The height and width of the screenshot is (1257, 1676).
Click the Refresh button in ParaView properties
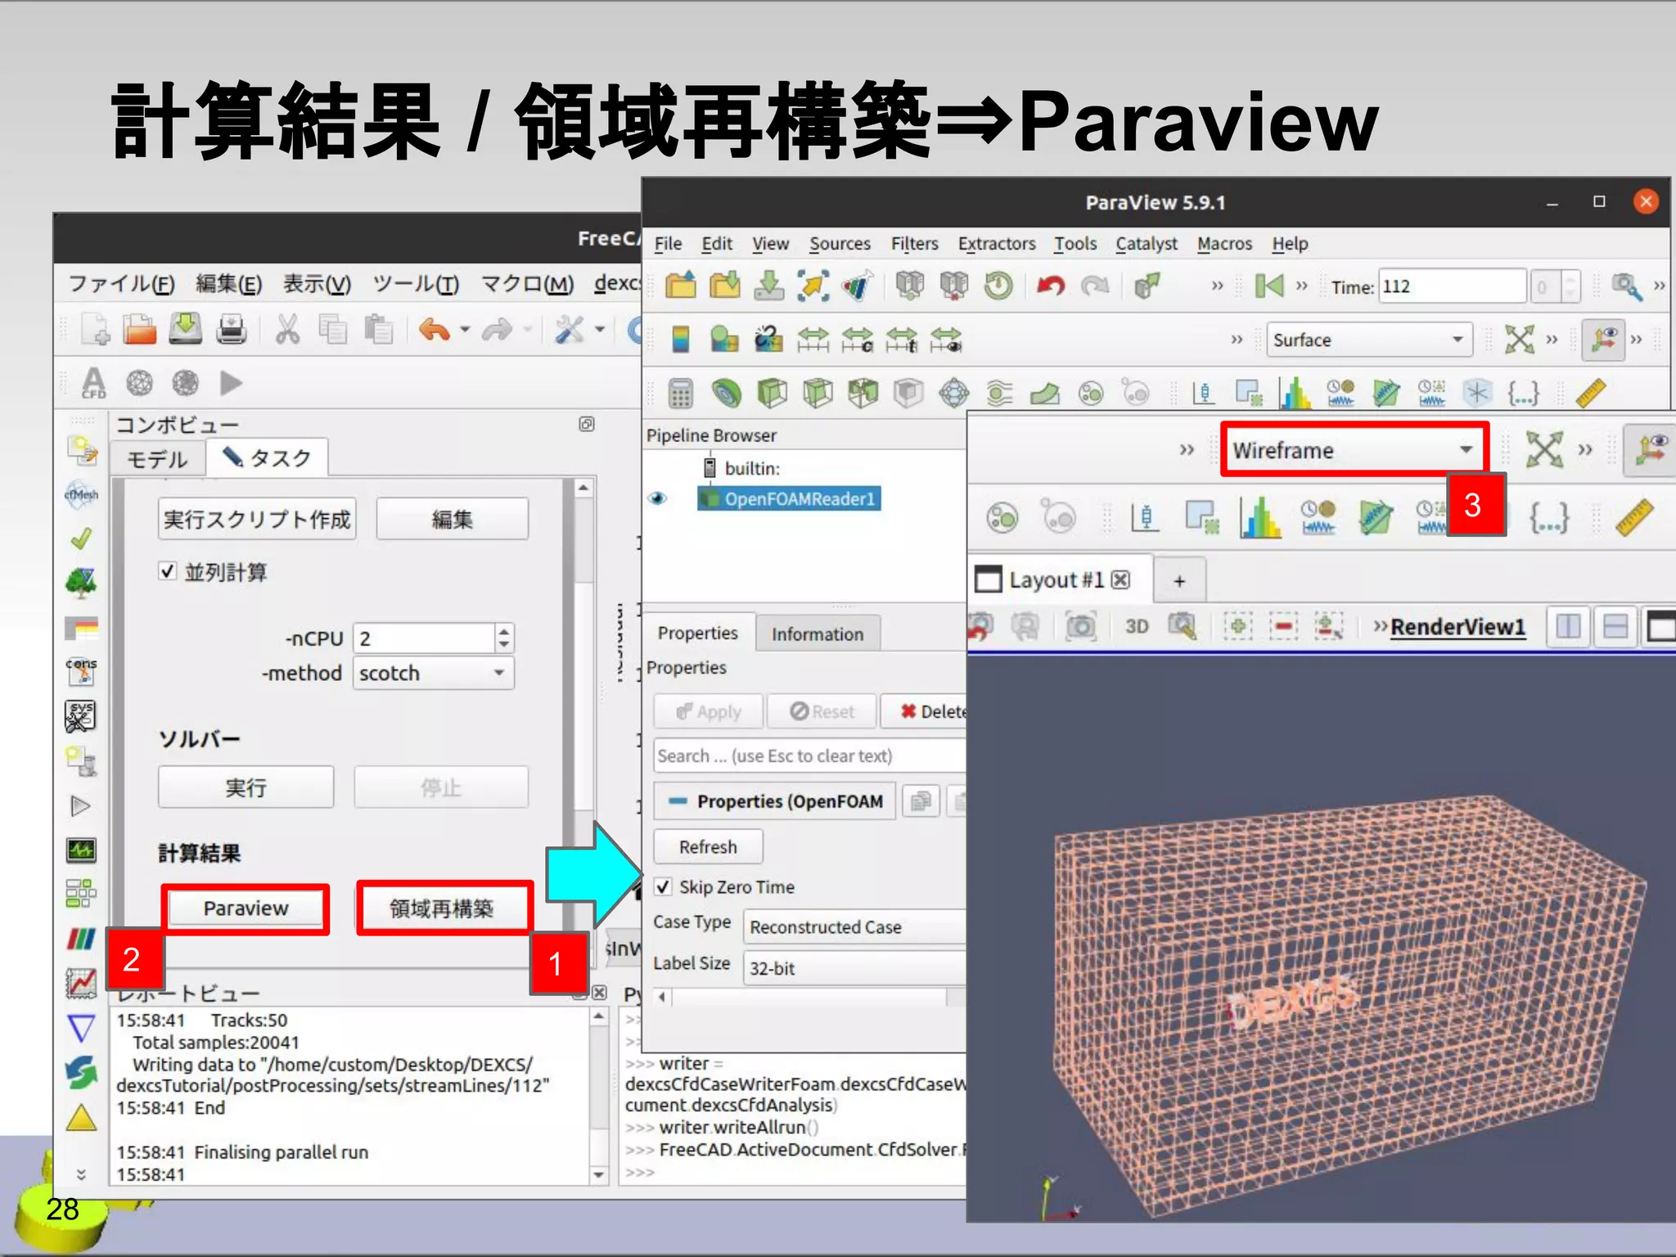708,847
